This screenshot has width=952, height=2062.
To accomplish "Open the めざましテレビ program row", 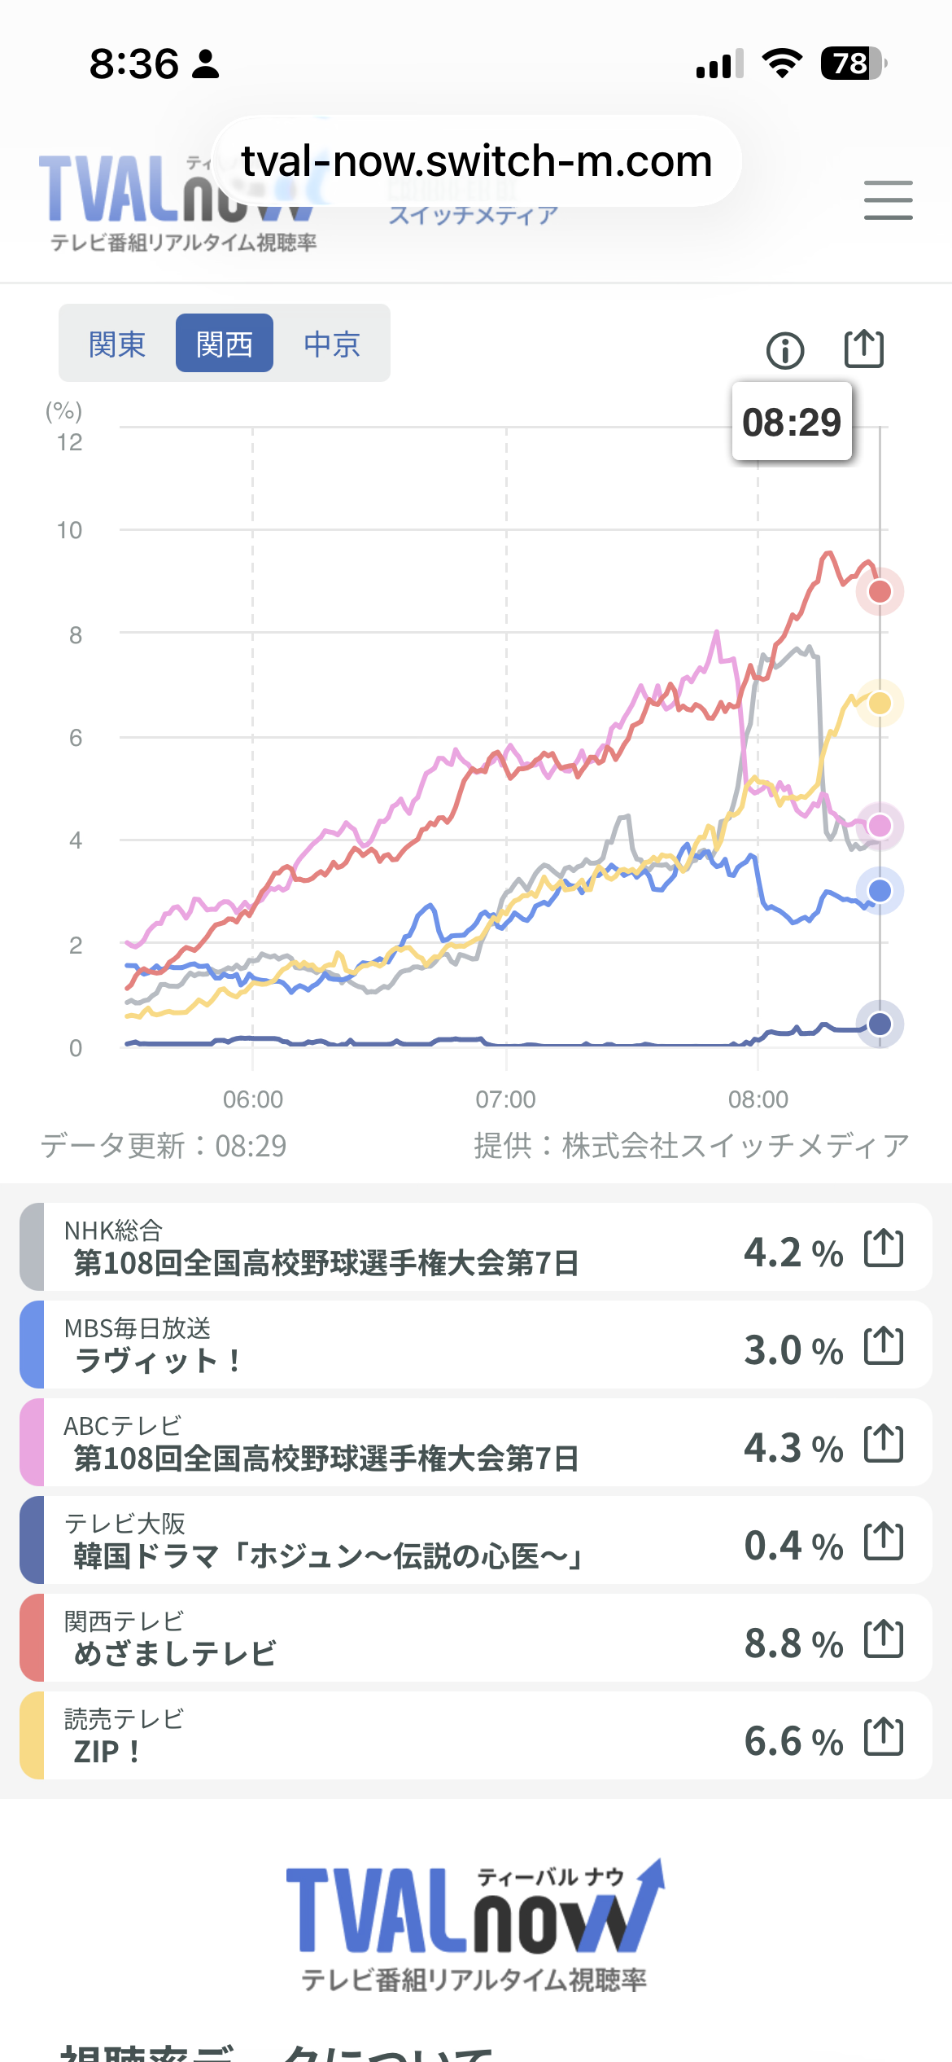I will 476,1638.
